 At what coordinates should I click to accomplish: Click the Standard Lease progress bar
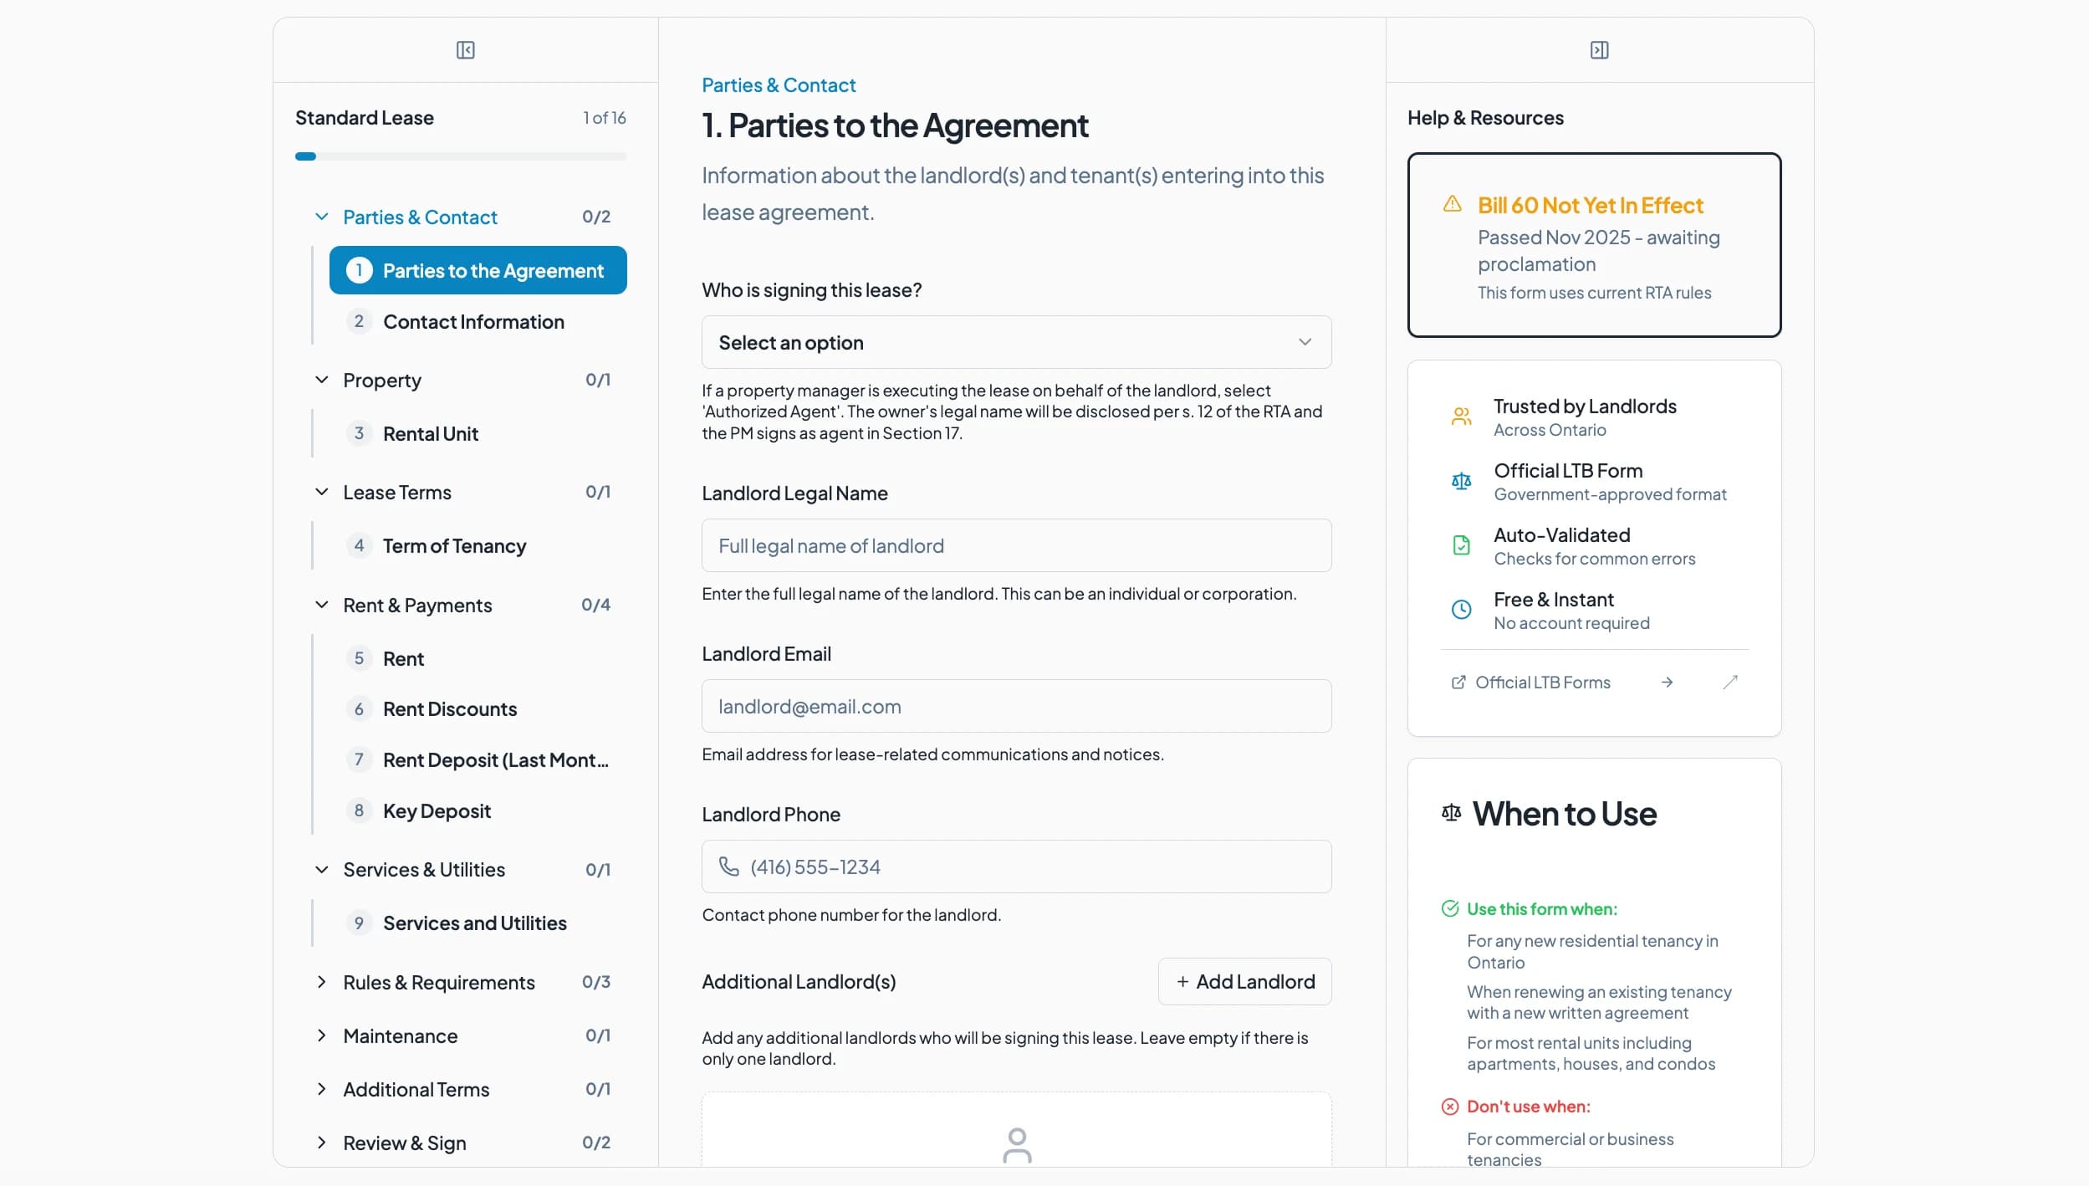click(461, 156)
